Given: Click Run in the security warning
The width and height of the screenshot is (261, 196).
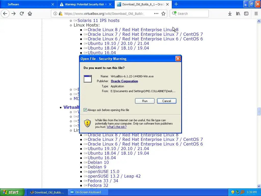Looking at the screenshot, I should tap(145, 101).
